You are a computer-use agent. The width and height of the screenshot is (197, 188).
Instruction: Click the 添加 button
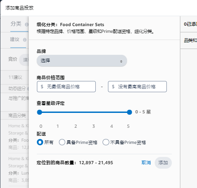tap(163, 163)
